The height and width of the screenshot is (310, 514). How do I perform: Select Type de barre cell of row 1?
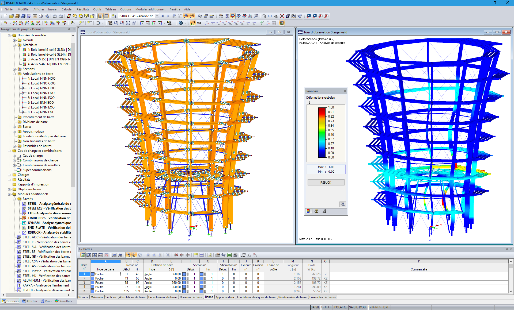click(x=105, y=274)
